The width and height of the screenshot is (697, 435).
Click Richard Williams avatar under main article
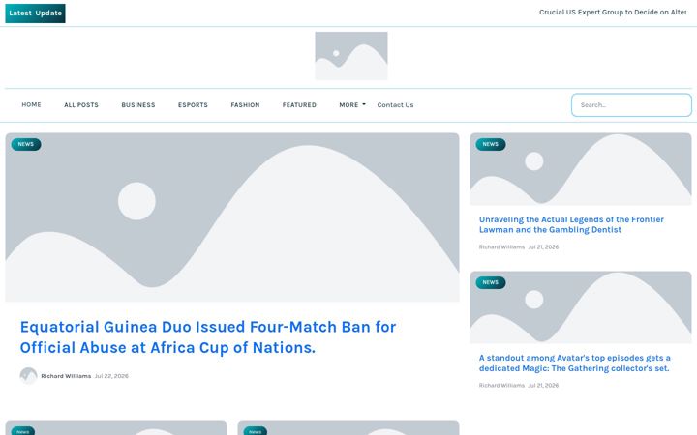[28, 375]
